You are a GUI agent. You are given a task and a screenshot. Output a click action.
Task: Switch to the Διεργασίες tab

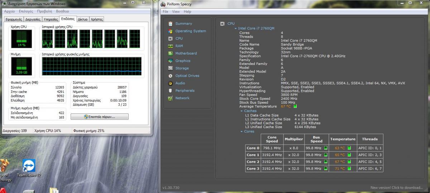click(33, 19)
